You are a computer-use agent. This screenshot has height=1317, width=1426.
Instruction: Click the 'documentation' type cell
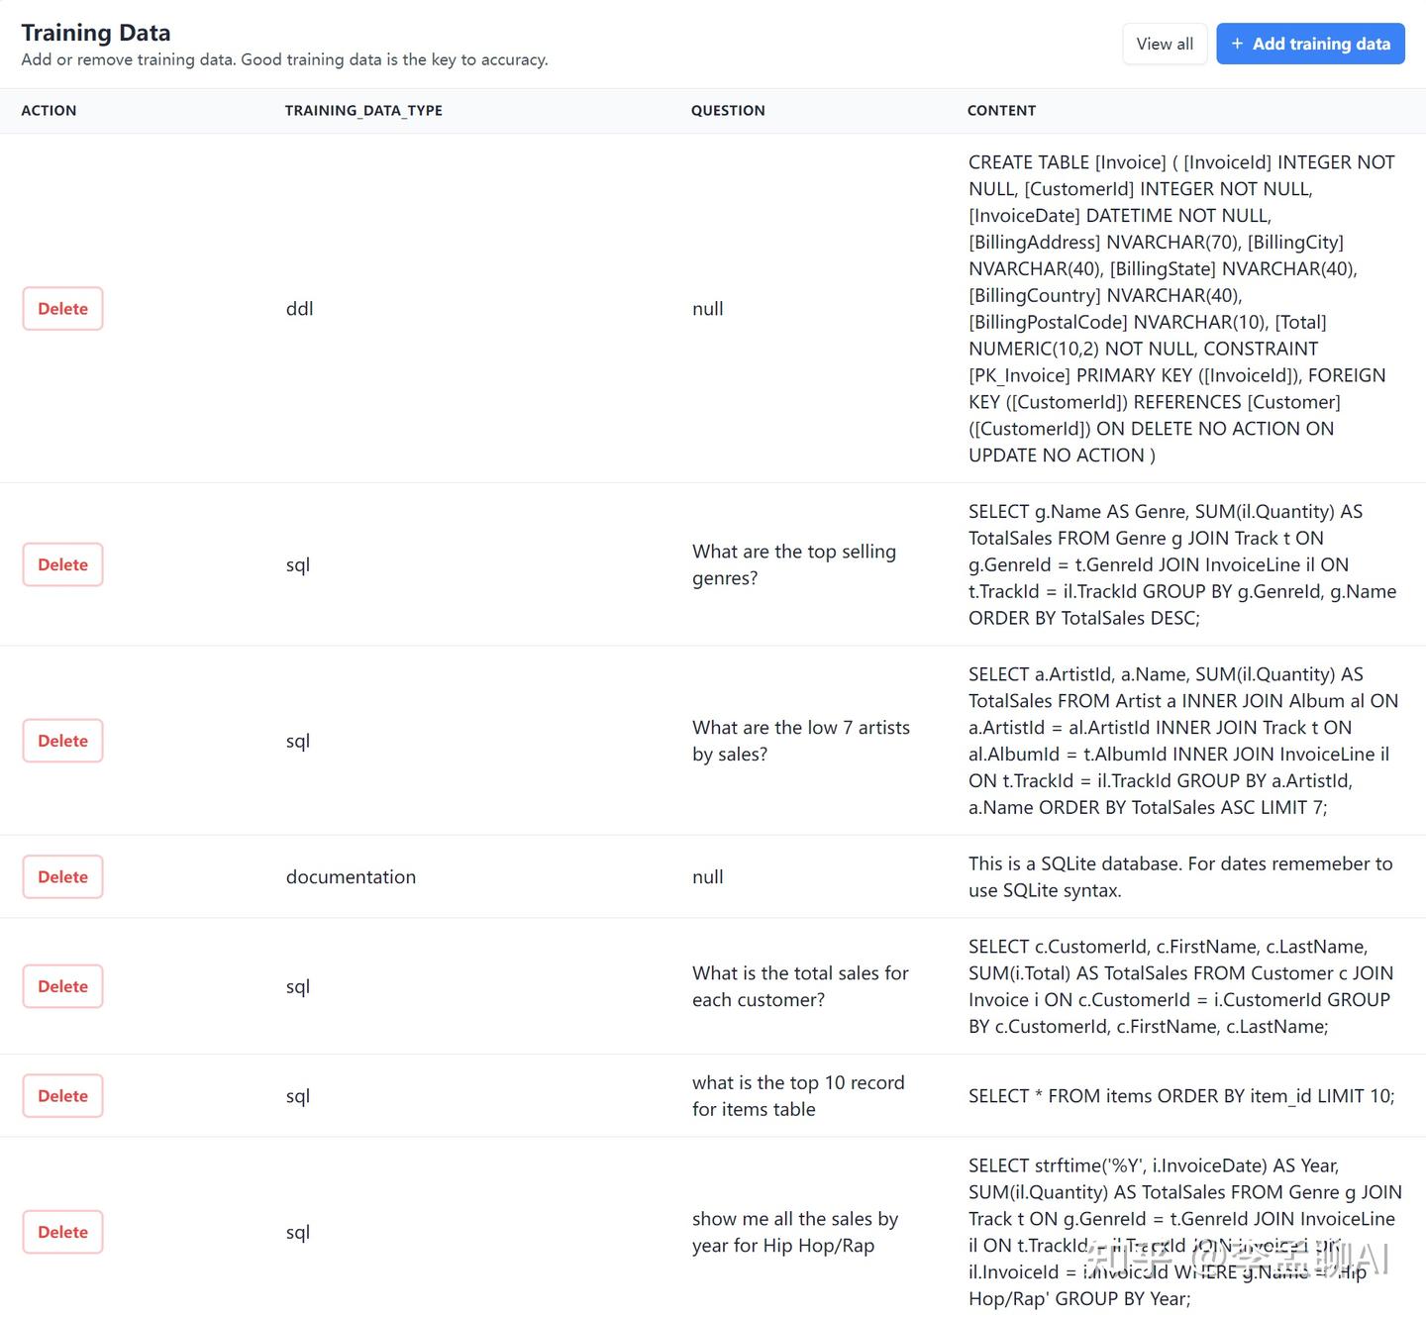351,876
